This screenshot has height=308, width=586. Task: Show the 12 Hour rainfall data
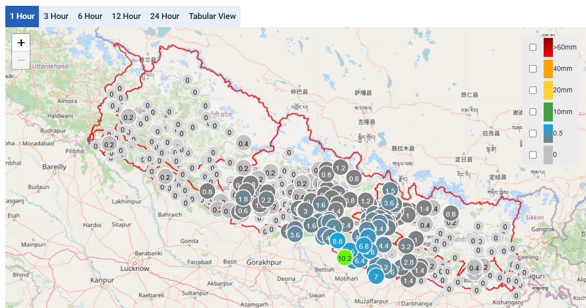click(x=126, y=16)
